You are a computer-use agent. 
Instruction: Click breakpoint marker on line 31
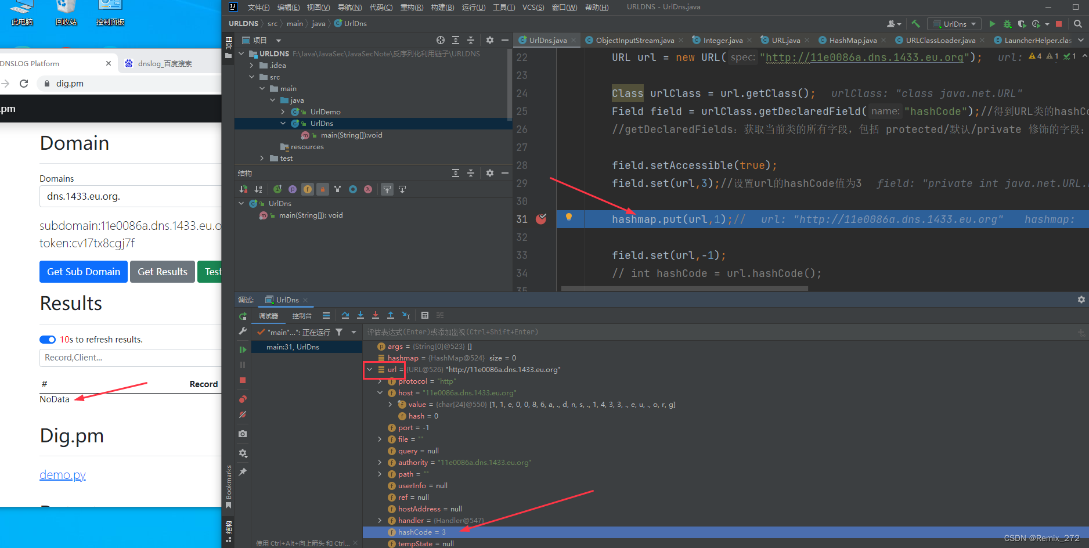pos(541,219)
